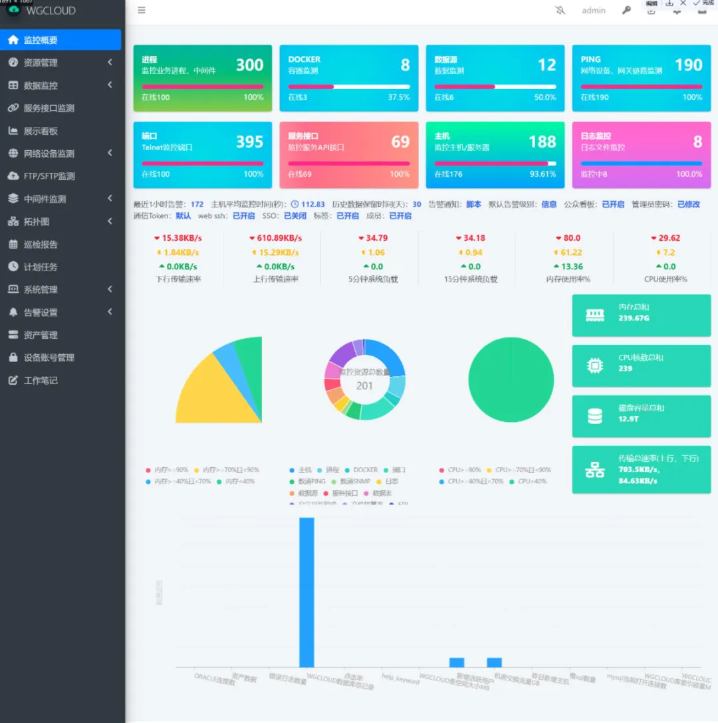The width and height of the screenshot is (718, 723).
Task: Click 主机 card 93.61% progress bar
Action: coord(495,163)
